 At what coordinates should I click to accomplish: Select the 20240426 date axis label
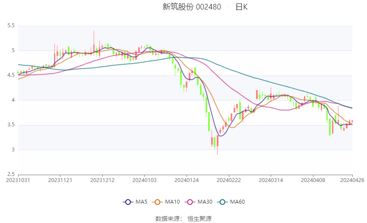click(x=352, y=180)
